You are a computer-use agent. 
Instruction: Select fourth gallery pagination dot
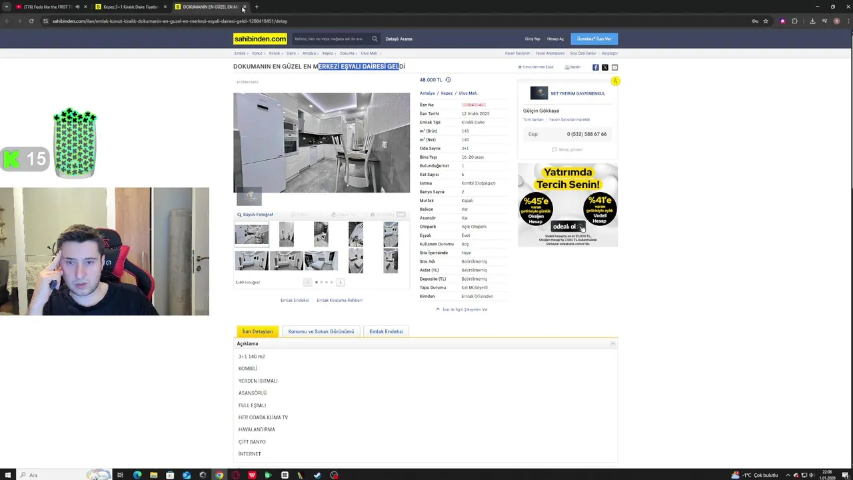coord(332,282)
